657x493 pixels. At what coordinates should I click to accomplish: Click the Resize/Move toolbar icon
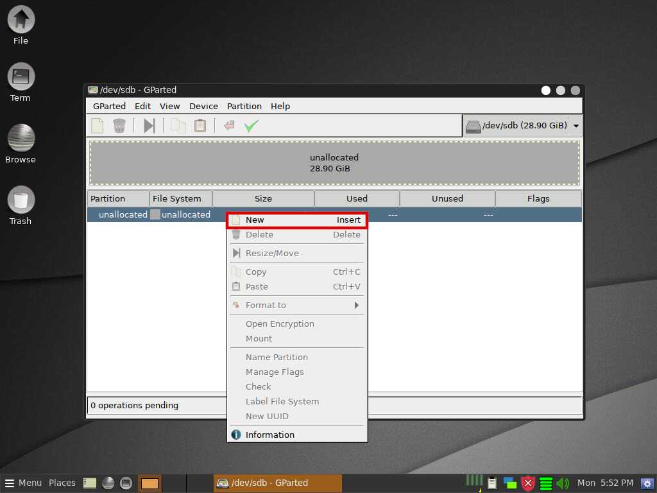(x=149, y=126)
